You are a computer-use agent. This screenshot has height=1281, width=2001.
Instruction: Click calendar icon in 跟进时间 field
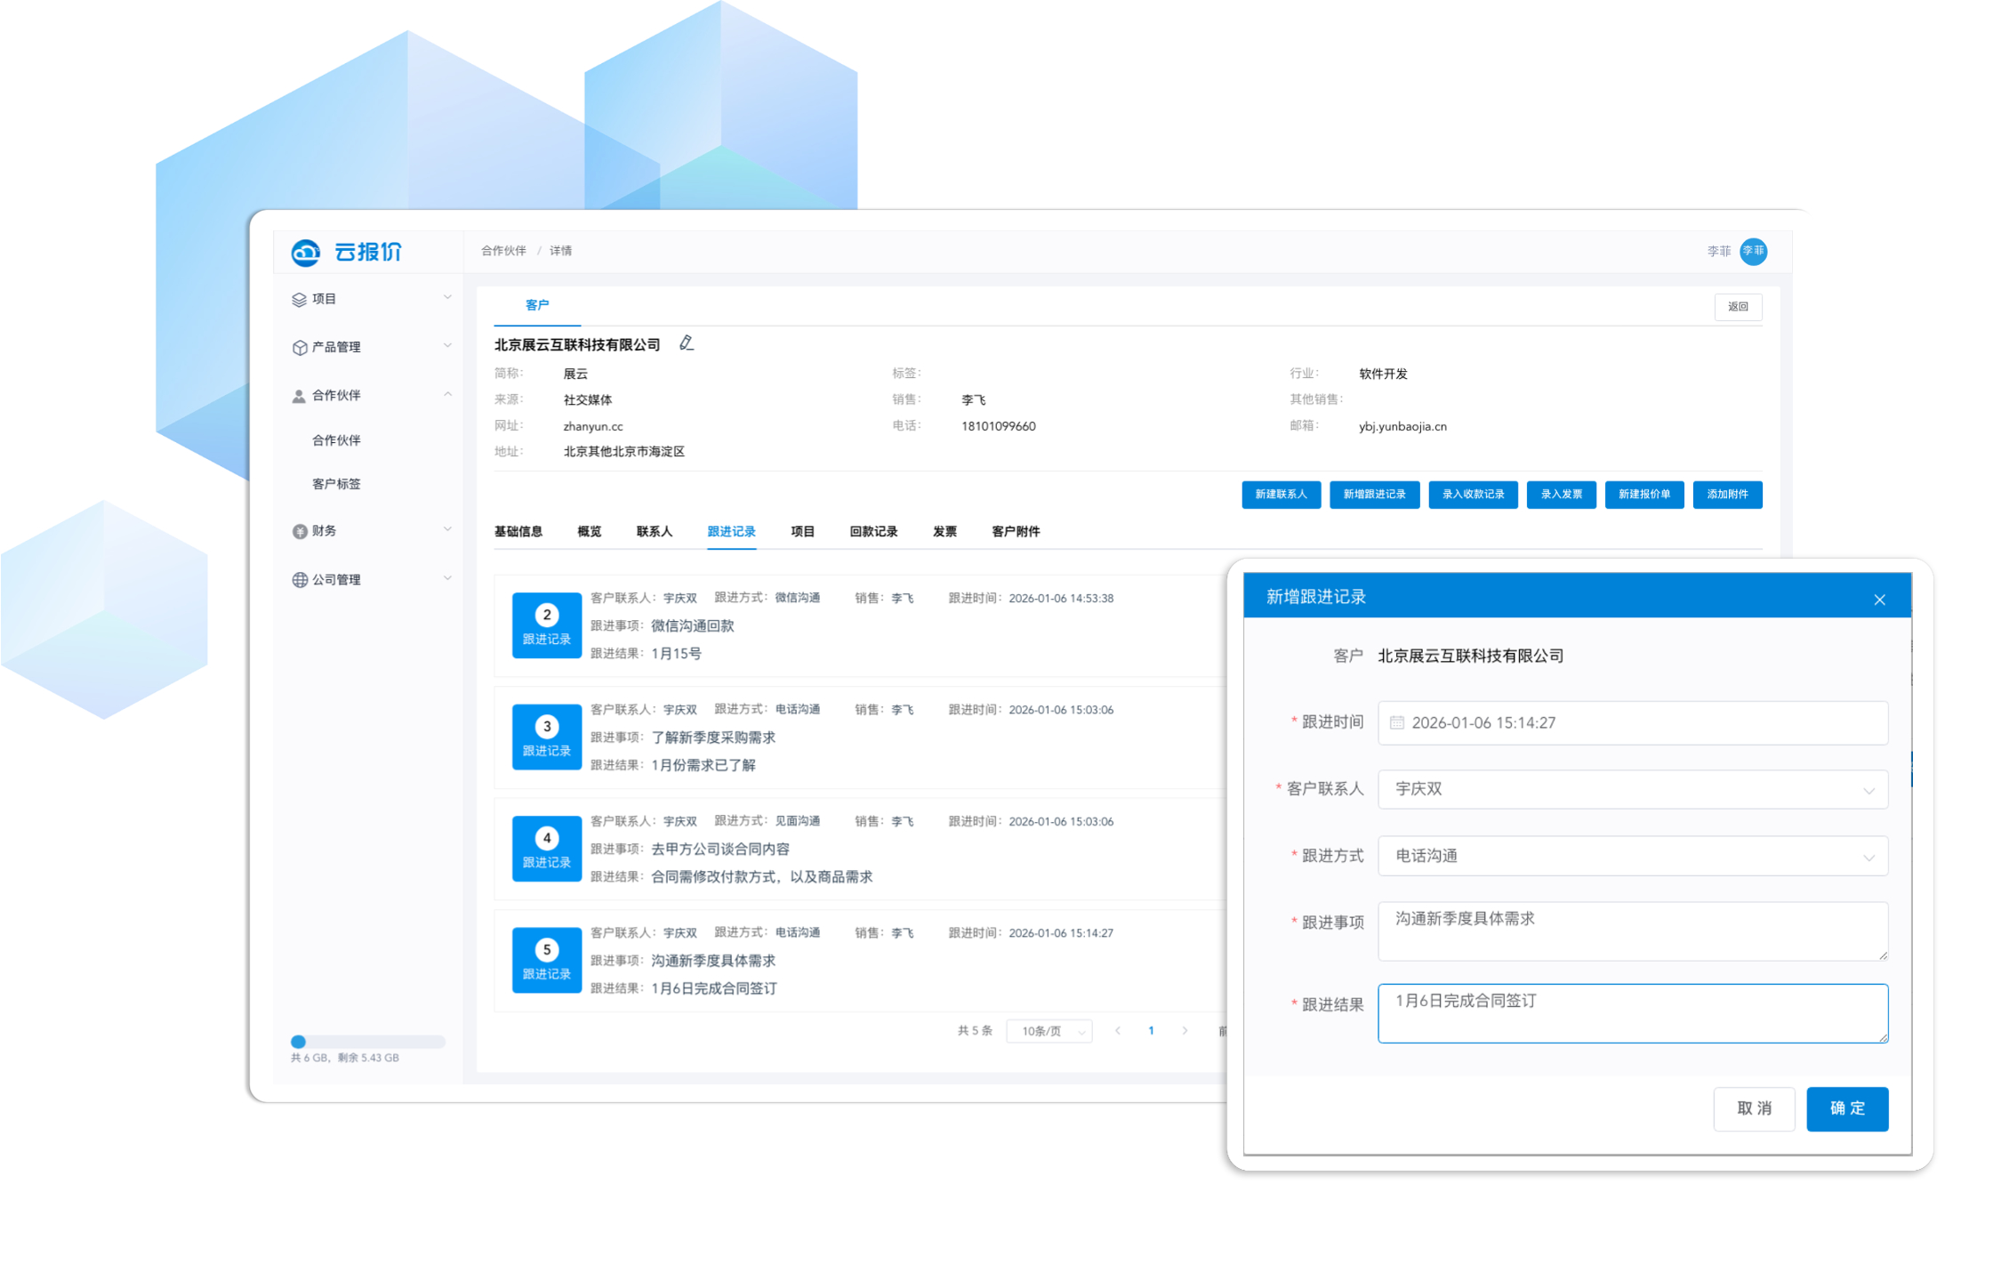click(x=1396, y=723)
